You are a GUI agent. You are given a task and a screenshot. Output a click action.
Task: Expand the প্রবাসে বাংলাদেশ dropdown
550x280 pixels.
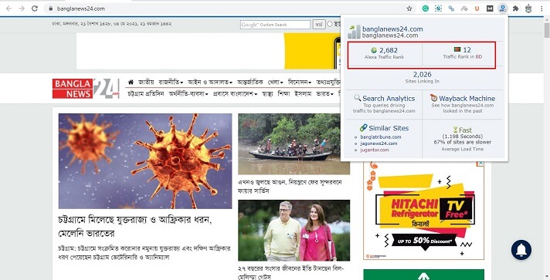(x=236, y=94)
